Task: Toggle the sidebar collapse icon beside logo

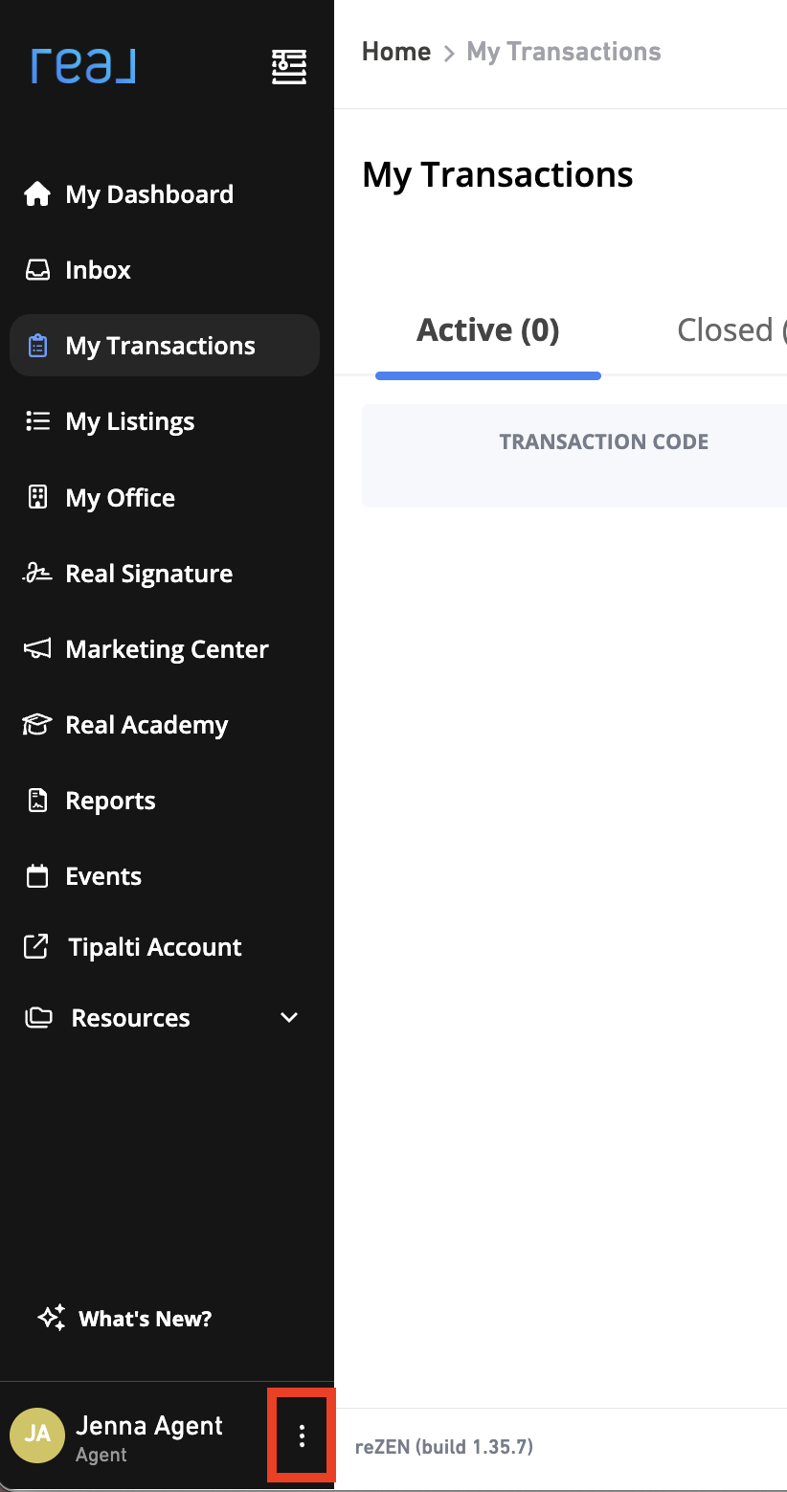Action: (289, 67)
